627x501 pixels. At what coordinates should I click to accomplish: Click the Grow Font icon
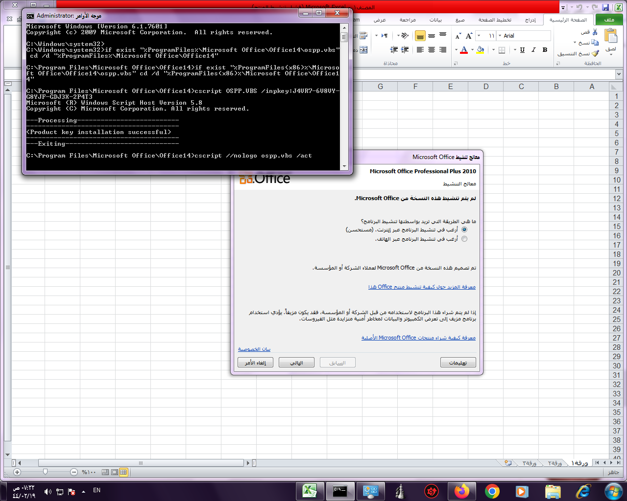click(469, 36)
